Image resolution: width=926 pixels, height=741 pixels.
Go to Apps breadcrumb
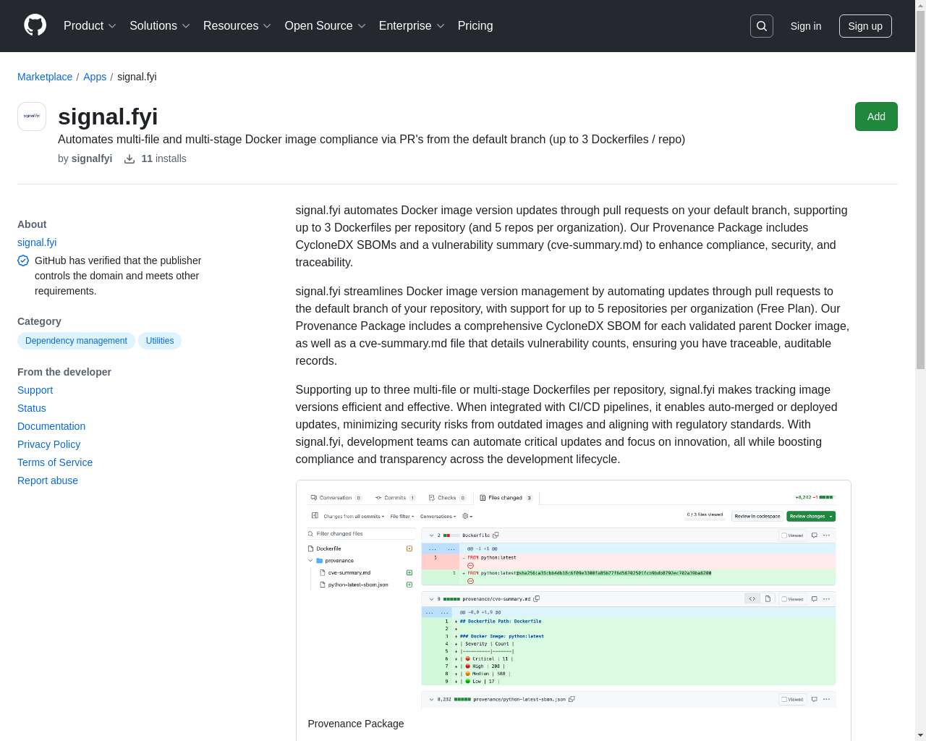click(x=95, y=77)
